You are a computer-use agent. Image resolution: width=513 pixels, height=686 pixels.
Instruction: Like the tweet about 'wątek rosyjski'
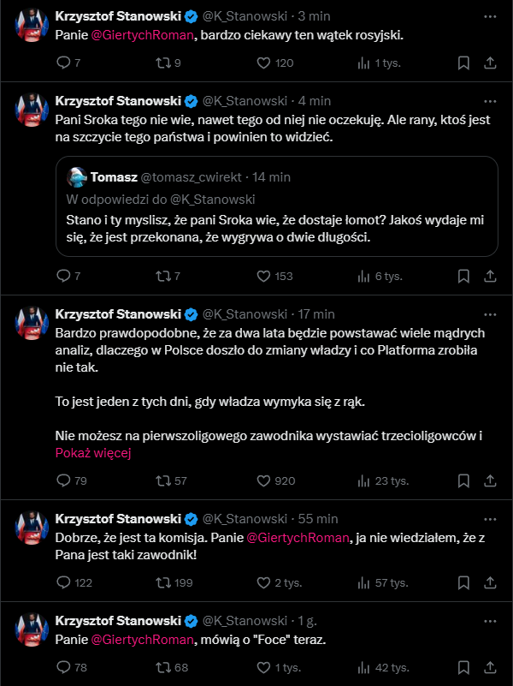tap(263, 63)
